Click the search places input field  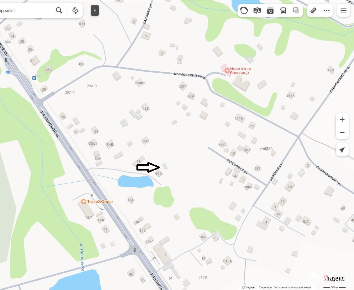(x=26, y=10)
